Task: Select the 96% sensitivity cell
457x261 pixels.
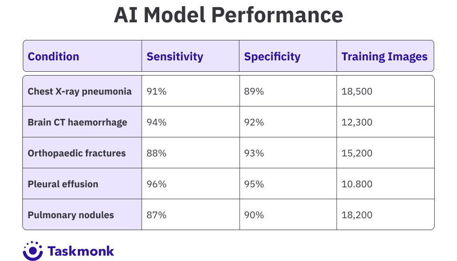Action: point(191,184)
